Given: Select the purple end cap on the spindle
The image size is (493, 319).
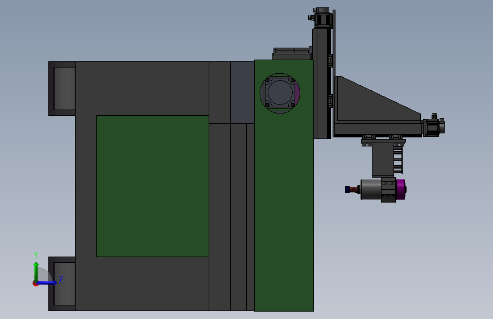Looking at the screenshot, I should click(401, 190).
